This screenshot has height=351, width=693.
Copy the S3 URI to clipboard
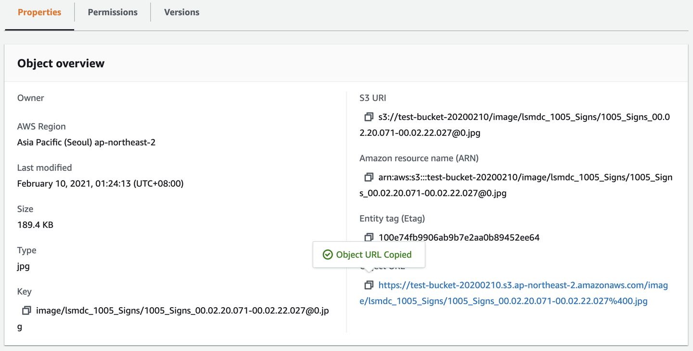click(x=369, y=117)
